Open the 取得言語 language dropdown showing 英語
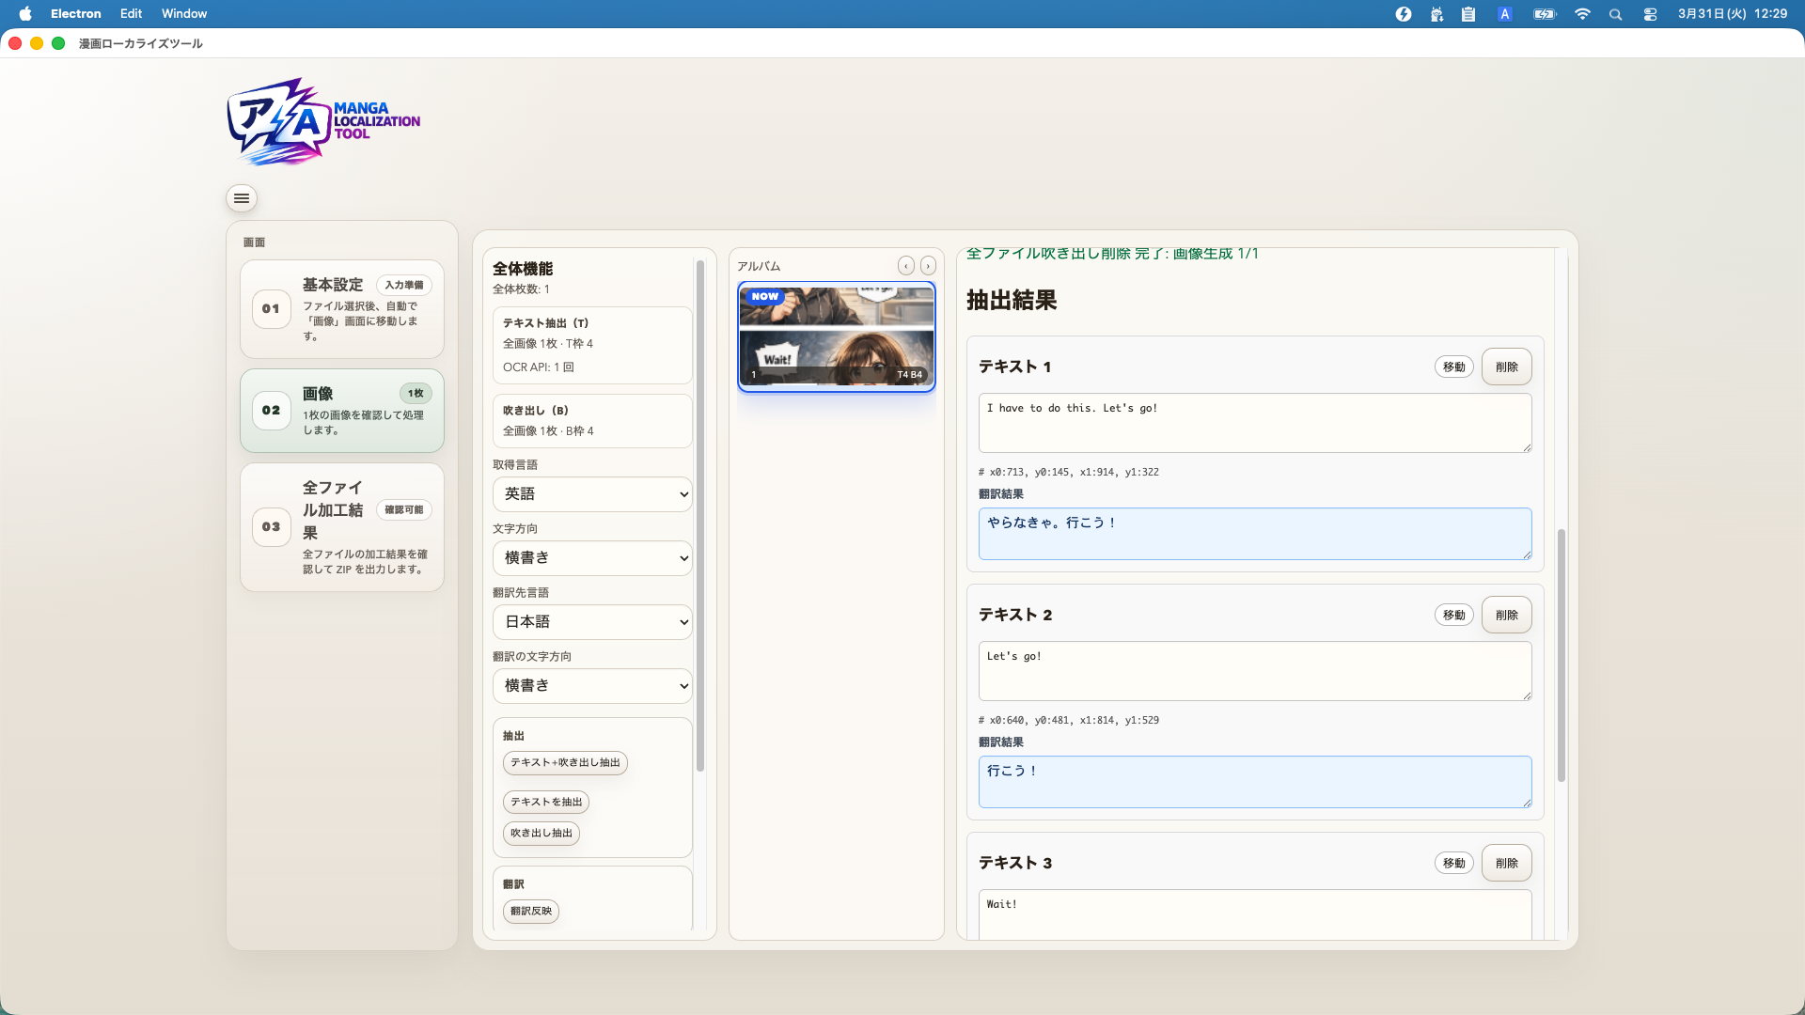 [591, 493]
